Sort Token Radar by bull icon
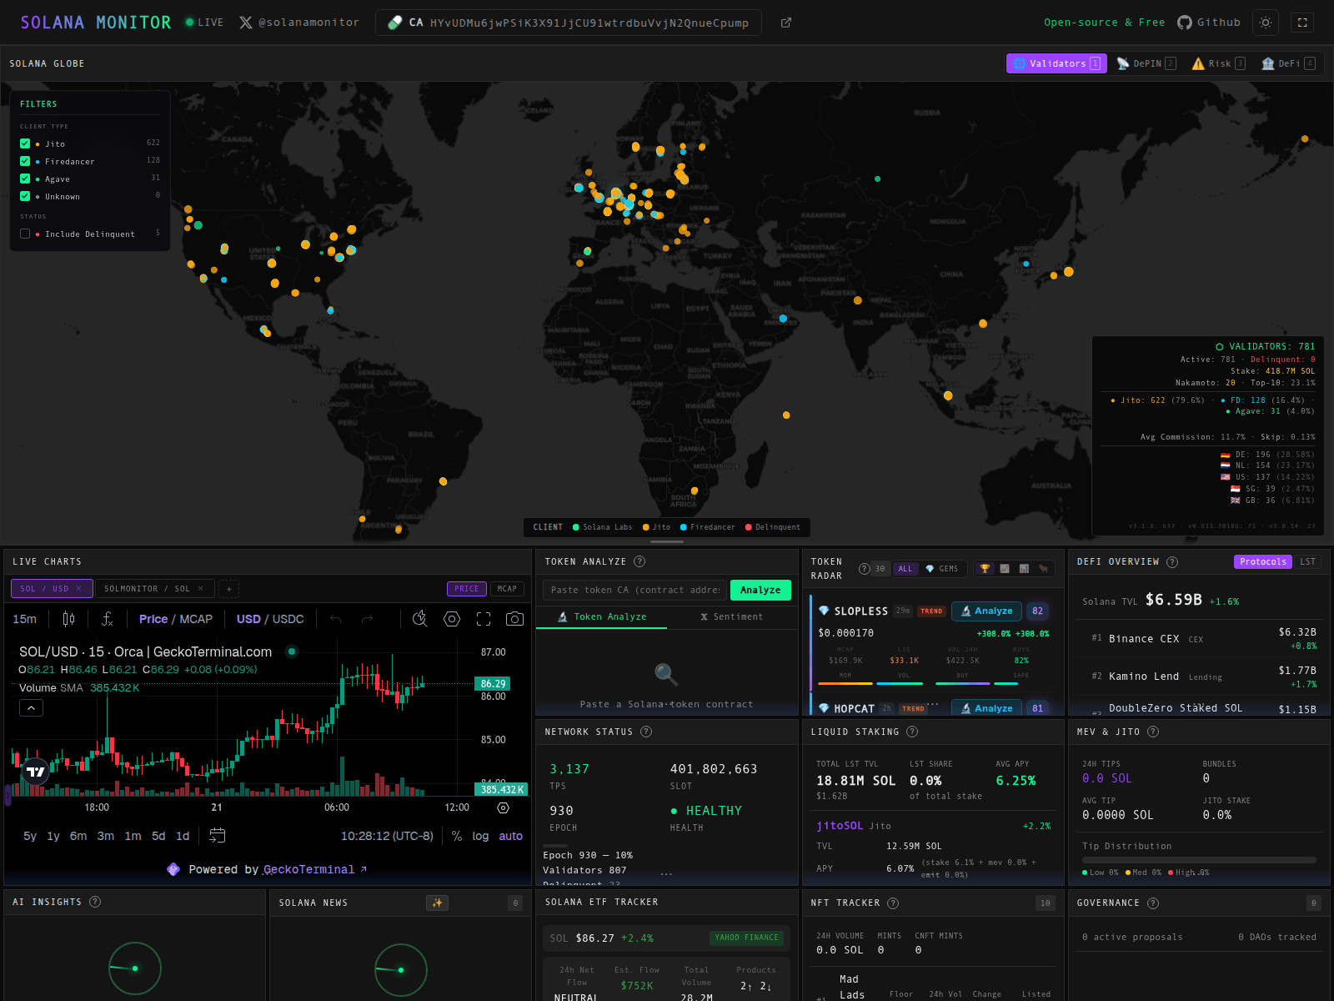1334x1001 pixels. point(1043,569)
